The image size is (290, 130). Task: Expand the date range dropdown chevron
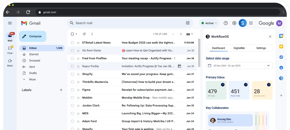pos(268,66)
